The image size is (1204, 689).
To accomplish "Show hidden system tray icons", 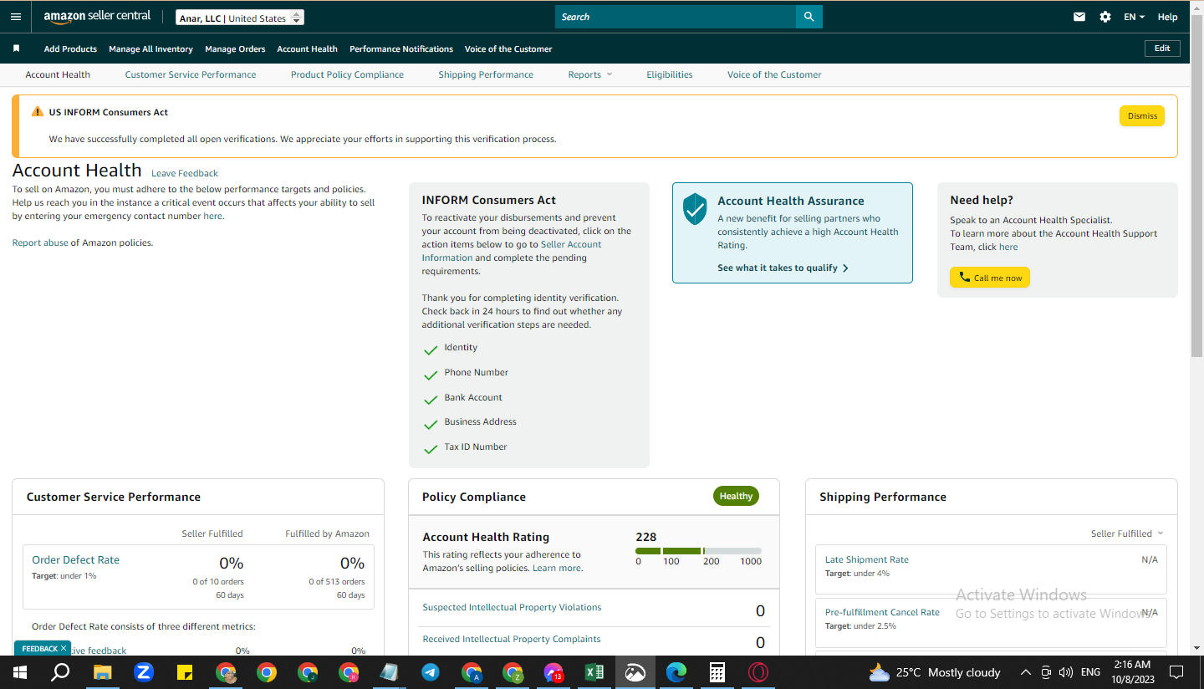I will (1026, 672).
